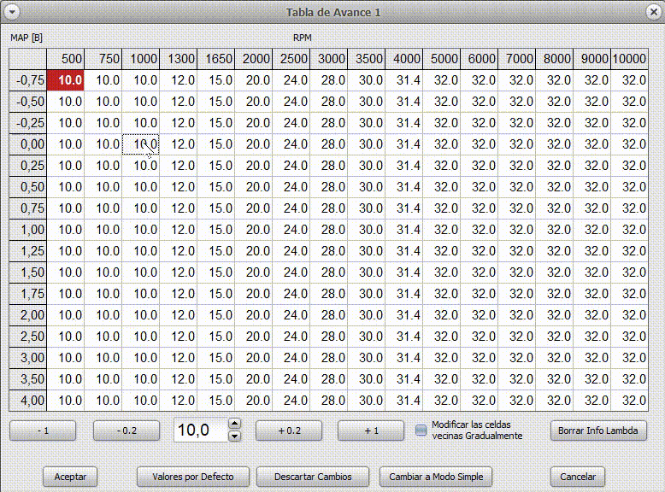
Task: Select the 9000 RPM column header
Action: (592, 59)
